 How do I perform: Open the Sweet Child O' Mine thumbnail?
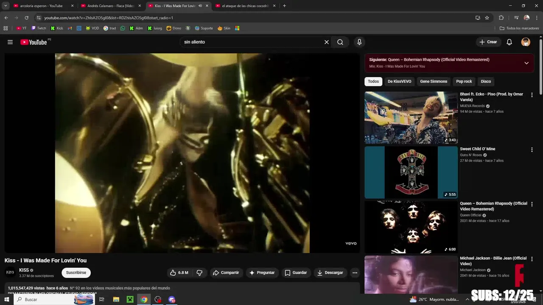click(411, 172)
